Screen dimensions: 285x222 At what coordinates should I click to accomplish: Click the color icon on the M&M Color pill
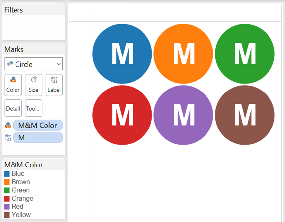[x=8, y=125]
